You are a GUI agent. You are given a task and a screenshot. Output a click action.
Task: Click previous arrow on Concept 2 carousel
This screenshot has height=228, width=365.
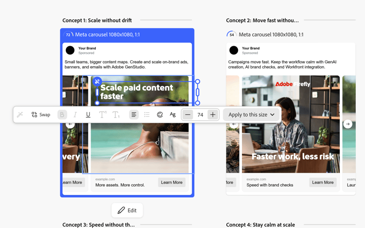click(234, 124)
